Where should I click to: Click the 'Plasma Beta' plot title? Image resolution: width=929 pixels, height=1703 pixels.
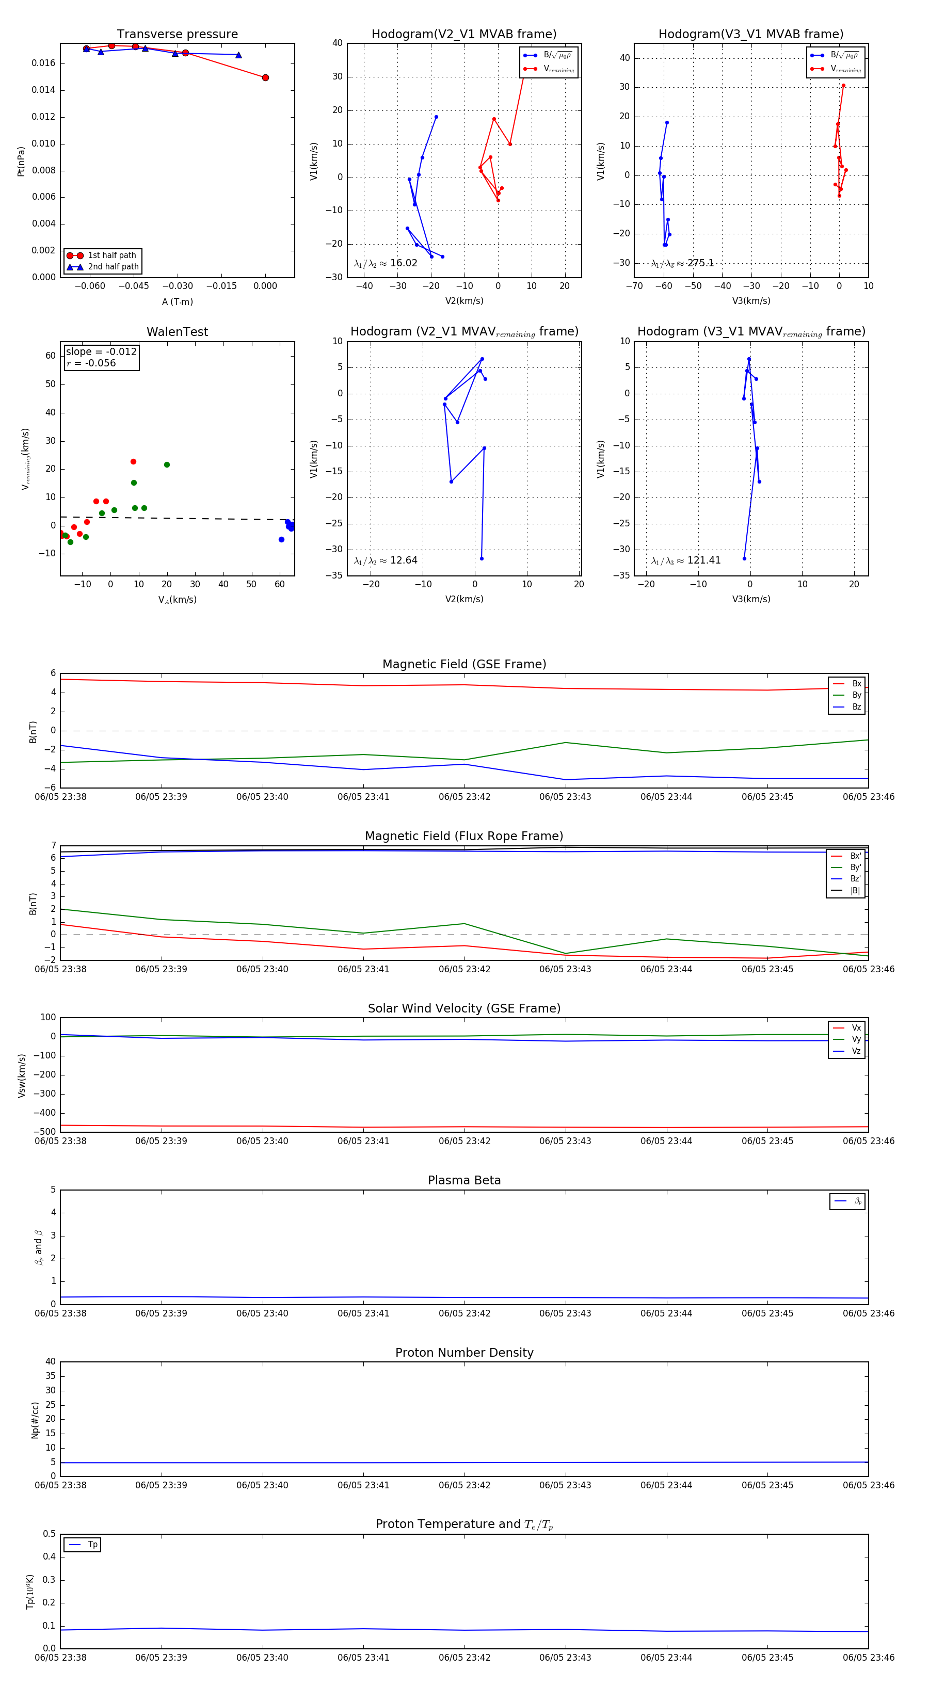pyautogui.click(x=464, y=1181)
